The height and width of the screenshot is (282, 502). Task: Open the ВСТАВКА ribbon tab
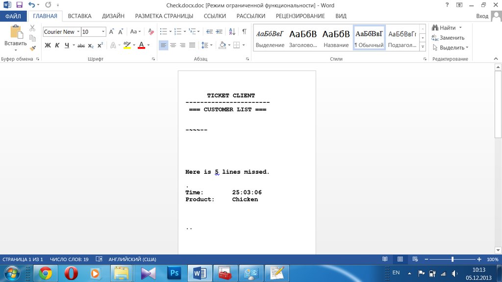coord(79,16)
